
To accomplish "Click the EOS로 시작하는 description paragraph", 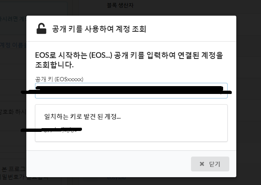I will [x=129, y=60].
